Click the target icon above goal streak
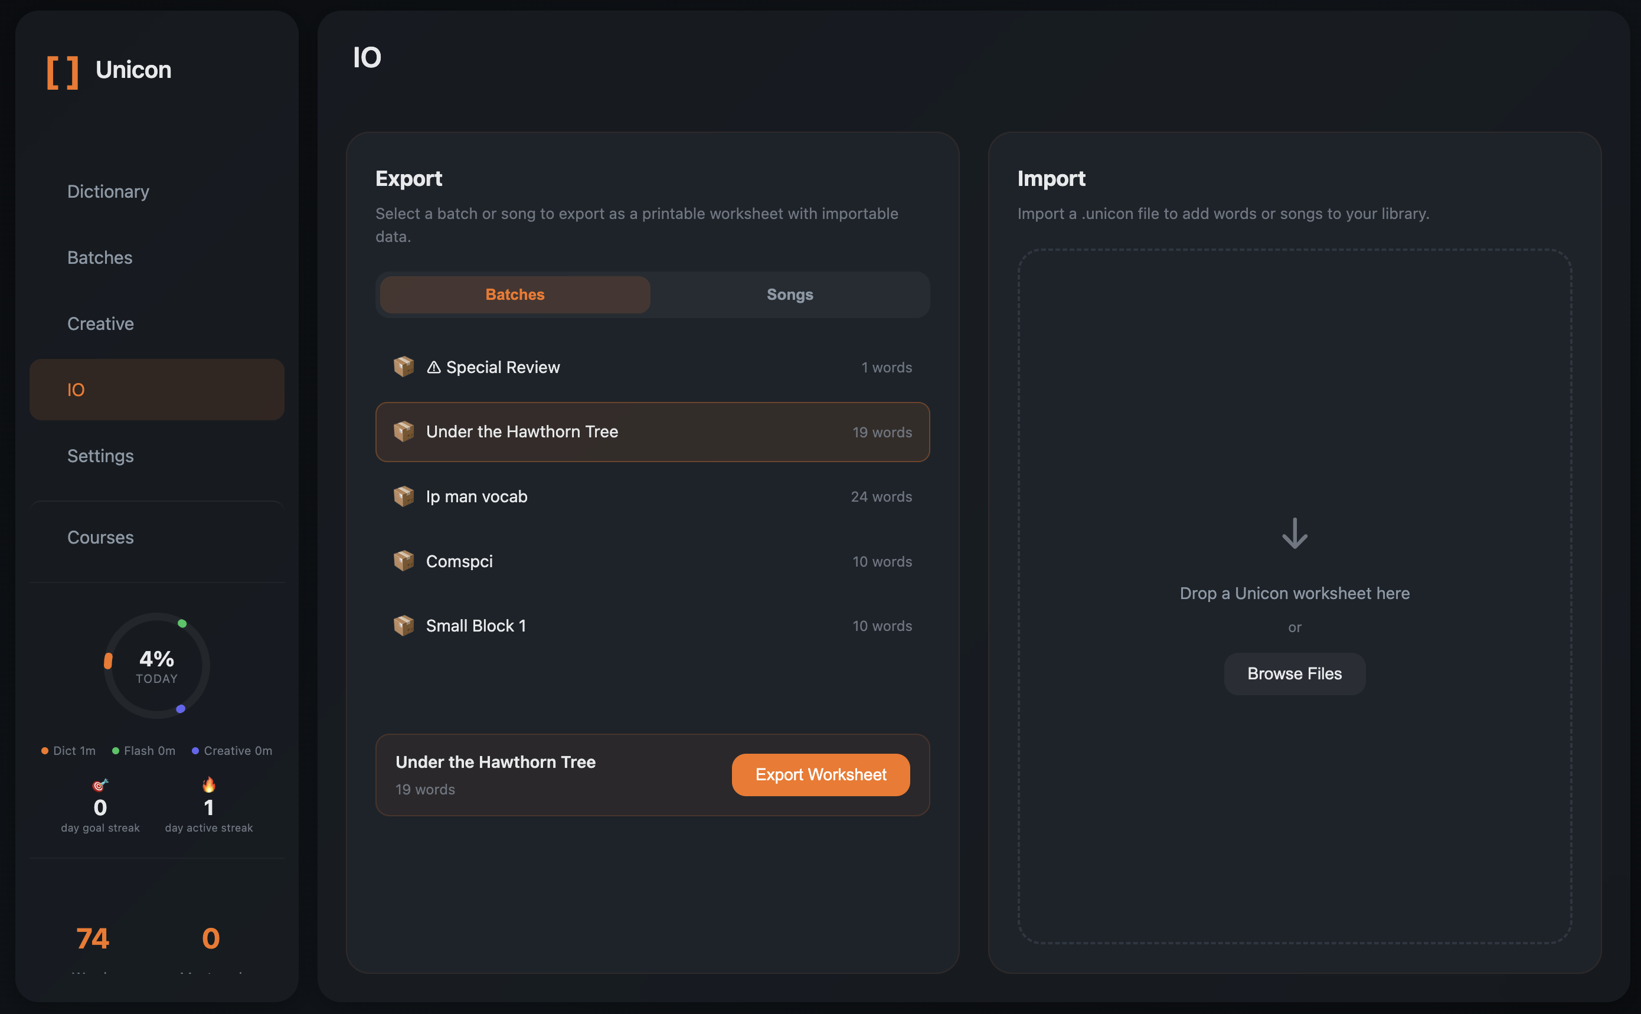This screenshot has height=1014, width=1641. click(100, 784)
